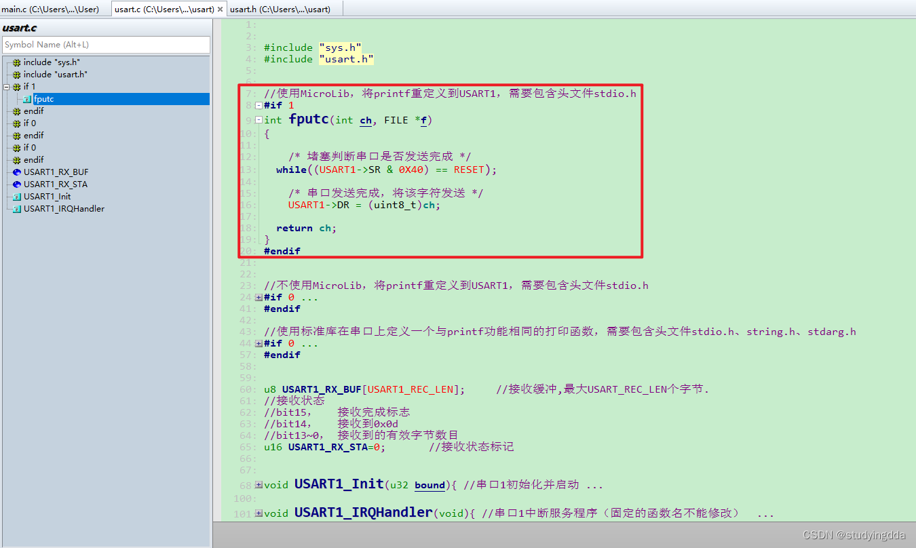Open the usart.h file tab

click(280, 9)
